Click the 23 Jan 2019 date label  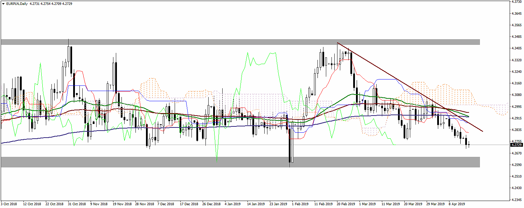(278, 204)
